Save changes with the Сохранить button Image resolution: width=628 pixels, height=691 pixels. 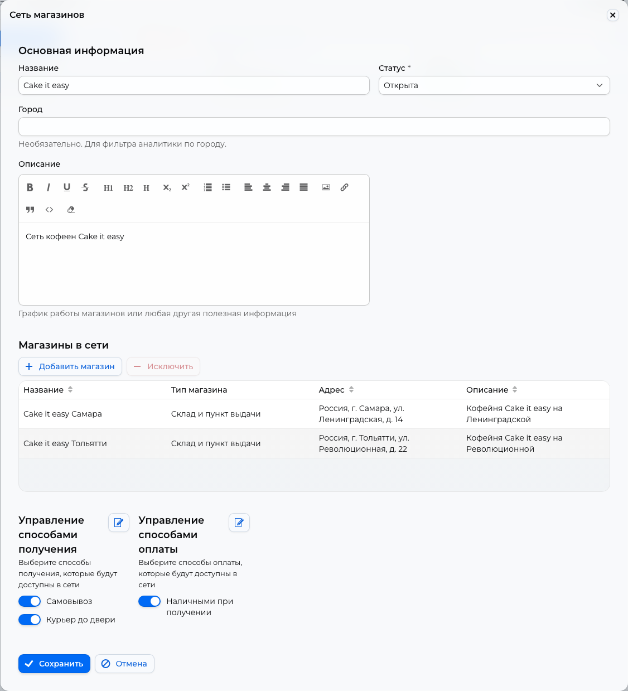coord(54,664)
